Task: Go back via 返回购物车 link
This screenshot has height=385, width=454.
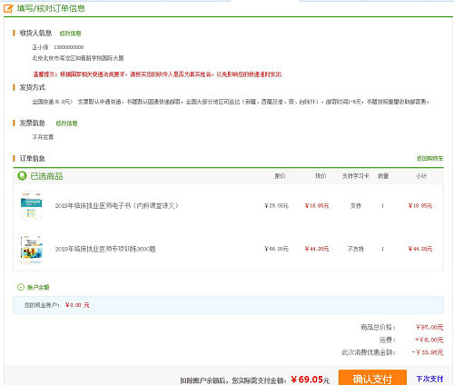Action: 429,158
